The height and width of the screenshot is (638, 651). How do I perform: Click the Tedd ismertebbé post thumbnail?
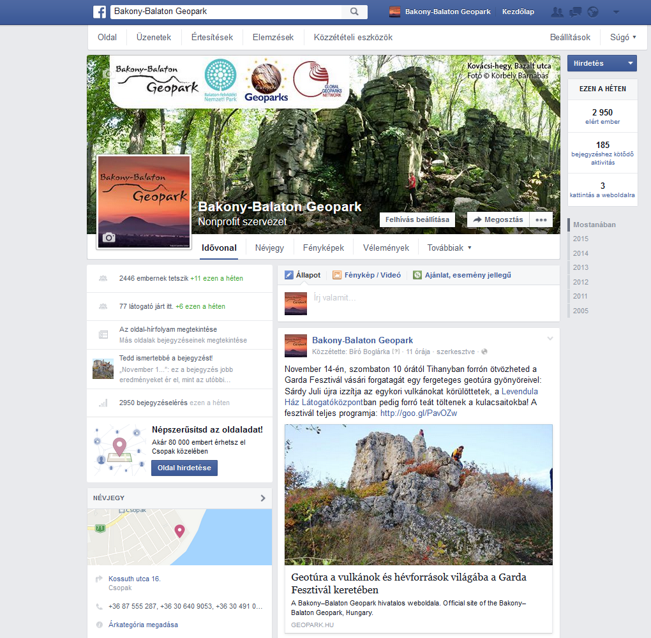(103, 369)
